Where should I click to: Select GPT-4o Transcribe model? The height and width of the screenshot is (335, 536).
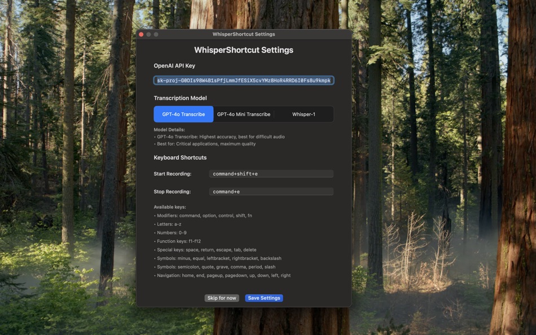[183, 114]
